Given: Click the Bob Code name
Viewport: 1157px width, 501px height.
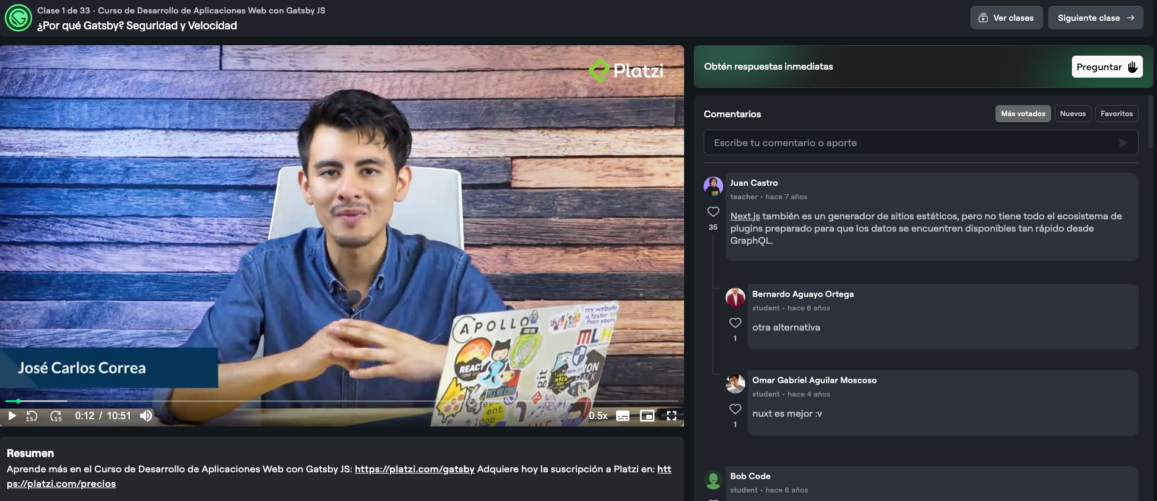Looking at the screenshot, I should click(750, 476).
